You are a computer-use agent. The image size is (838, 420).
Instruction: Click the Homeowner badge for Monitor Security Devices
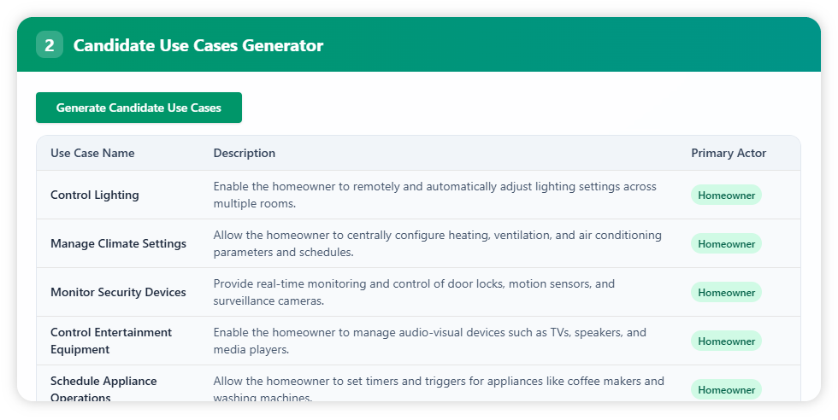coord(726,293)
